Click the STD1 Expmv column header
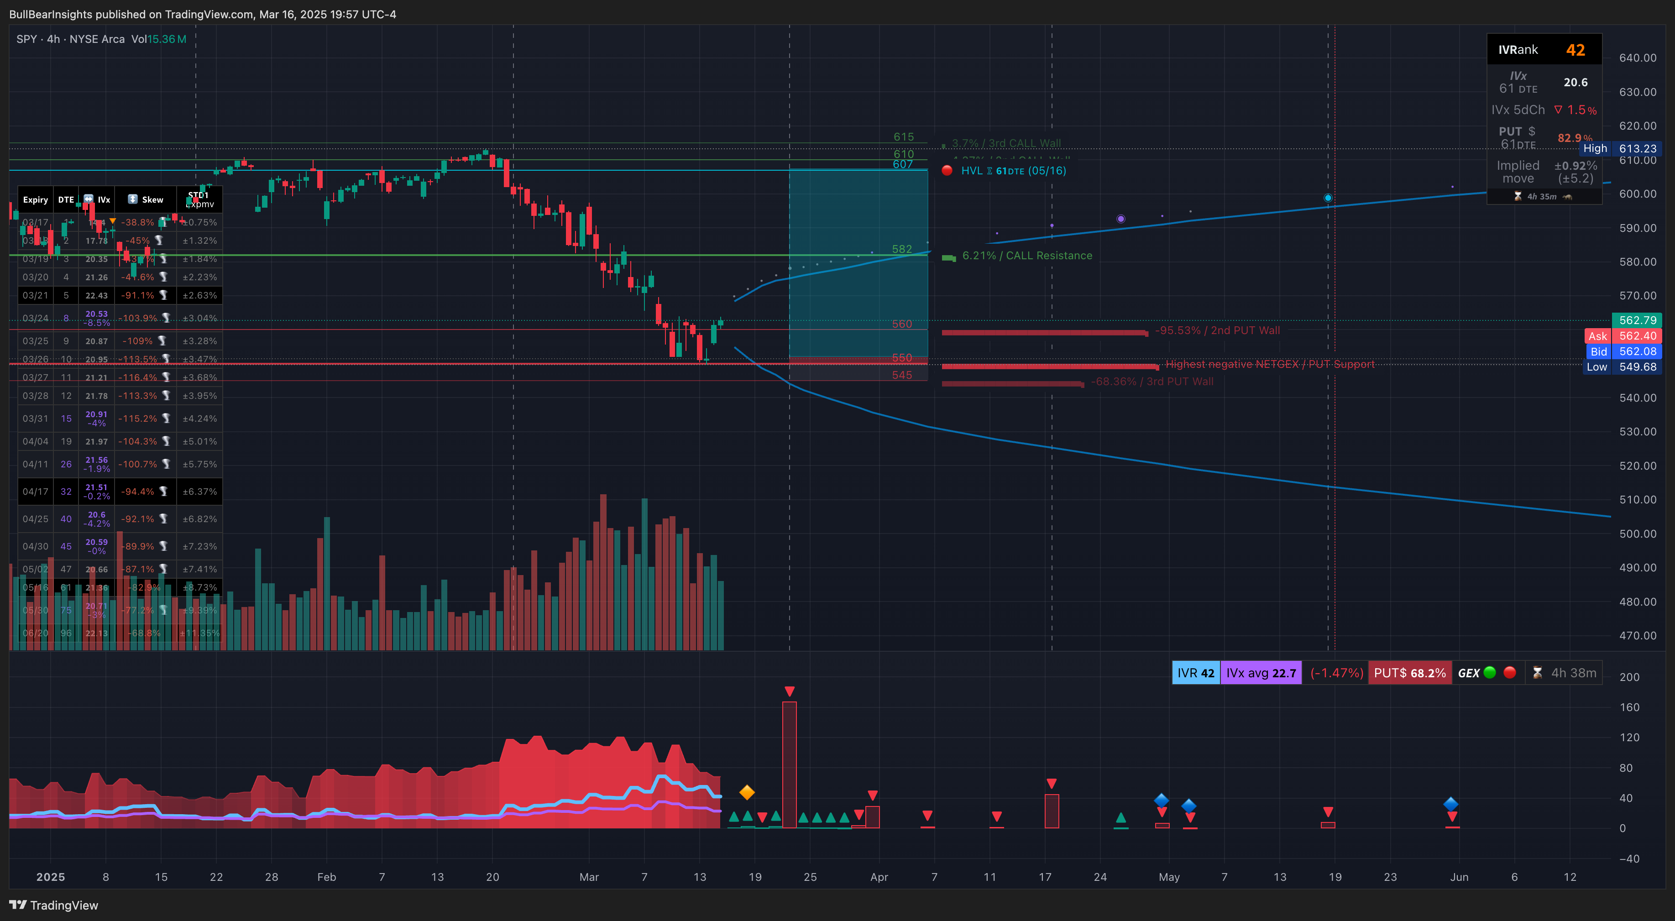The image size is (1675, 921). [199, 200]
